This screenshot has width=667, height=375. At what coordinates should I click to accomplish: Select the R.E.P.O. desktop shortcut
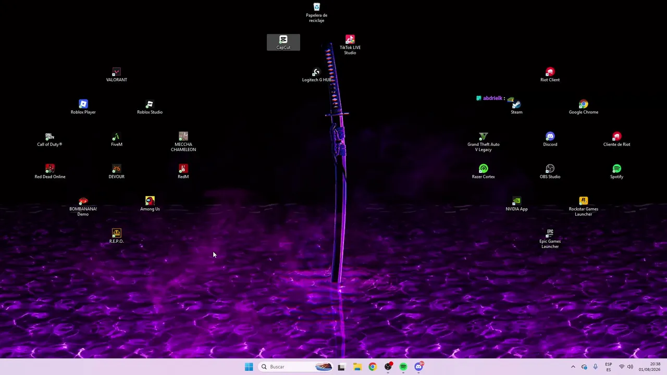point(116,236)
